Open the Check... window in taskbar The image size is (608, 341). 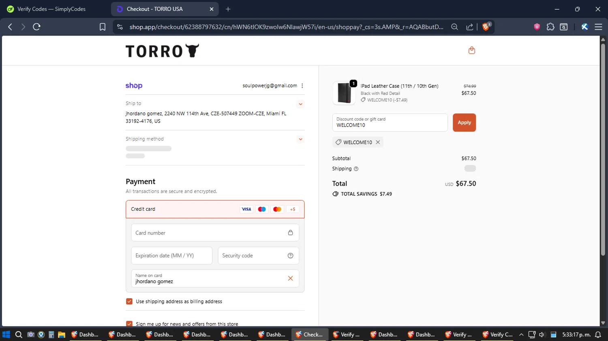click(310, 335)
